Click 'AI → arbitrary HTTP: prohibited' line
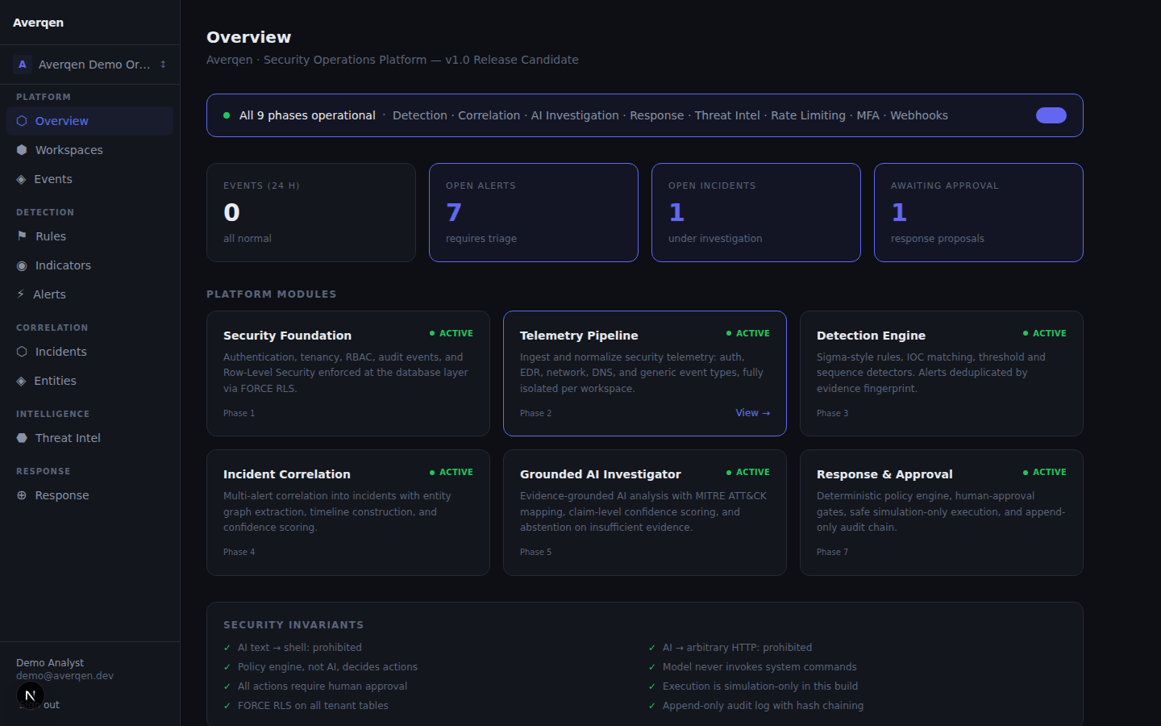This screenshot has height=726, width=1161. pos(737,648)
